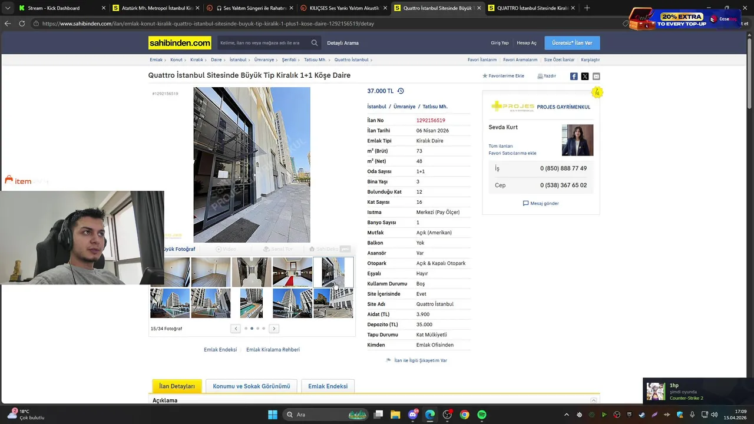Image resolution: width=754 pixels, height=424 pixels.
Task: Select the dark marble corridor thumbnail
Action: coord(252,272)
